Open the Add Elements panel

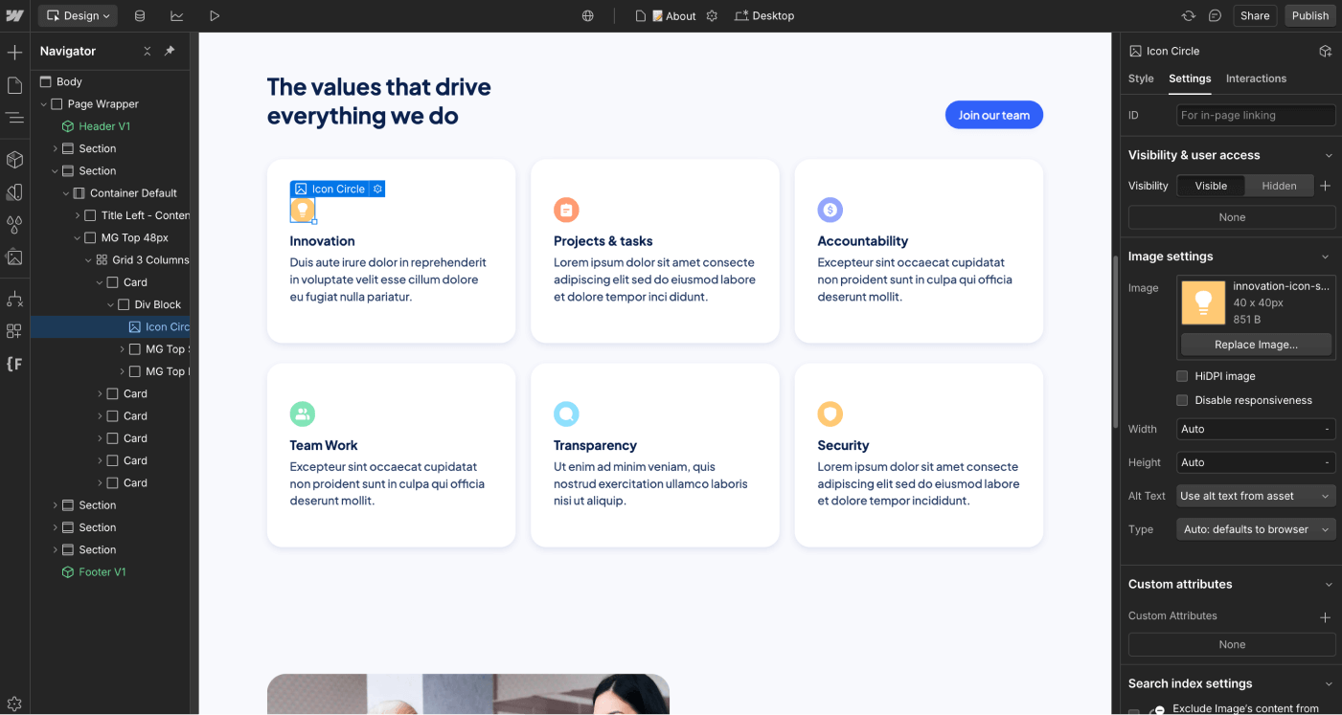14,50
